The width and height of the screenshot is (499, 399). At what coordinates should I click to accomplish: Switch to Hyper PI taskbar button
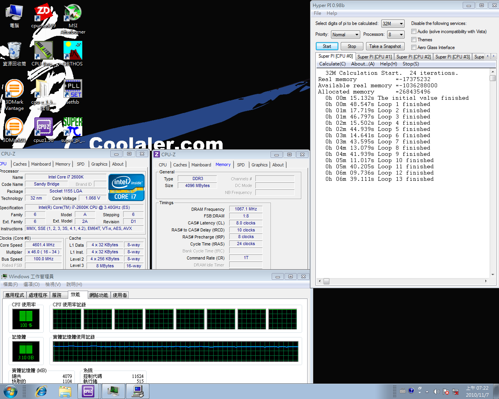(138, 391)
